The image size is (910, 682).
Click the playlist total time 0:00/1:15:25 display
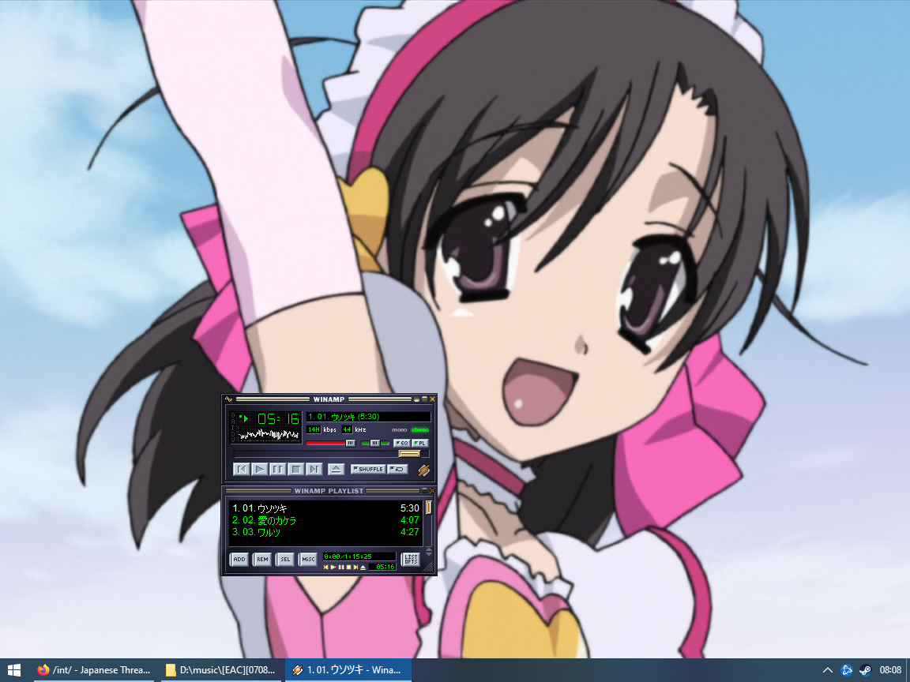(359, 556)
